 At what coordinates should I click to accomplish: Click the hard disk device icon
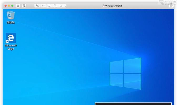(49, 6)
